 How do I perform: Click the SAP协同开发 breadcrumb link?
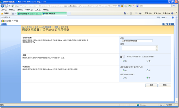pyautogui.click(x=27, y=27)
